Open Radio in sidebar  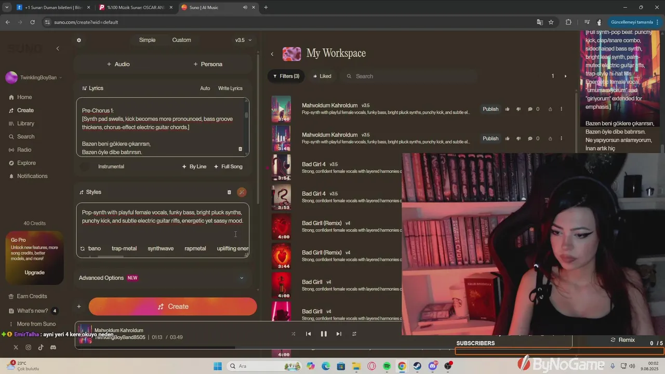20,150
